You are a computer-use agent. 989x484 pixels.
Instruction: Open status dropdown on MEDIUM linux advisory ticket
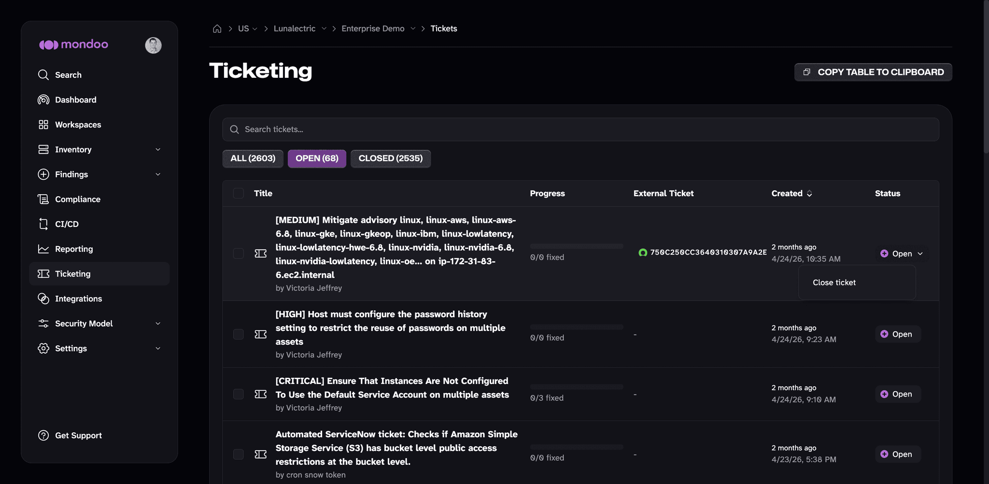click(x=902, y=254)
